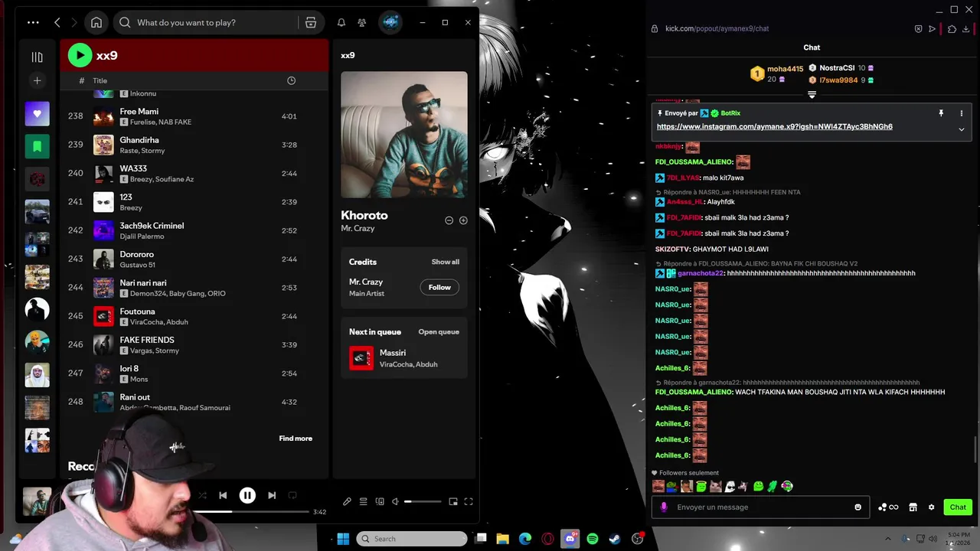The width and height of the screenshot is (980, 551).
Task: Open Connect to a device icon
Action: tap(380, 501)
